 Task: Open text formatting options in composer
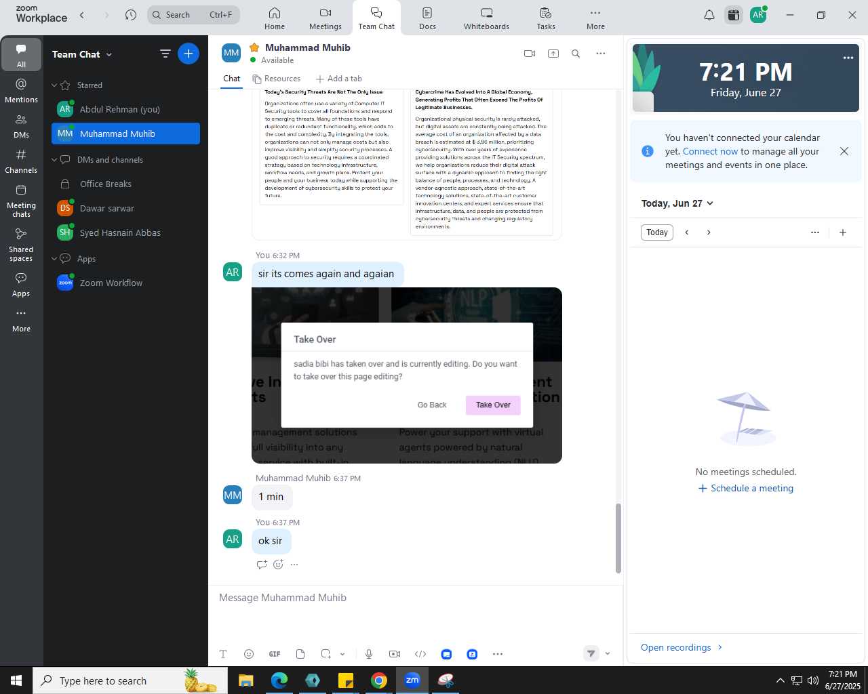point(223,654)
